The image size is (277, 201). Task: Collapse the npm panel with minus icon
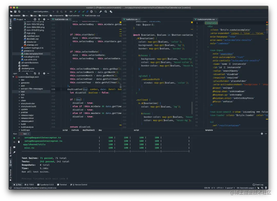point(48,73)
